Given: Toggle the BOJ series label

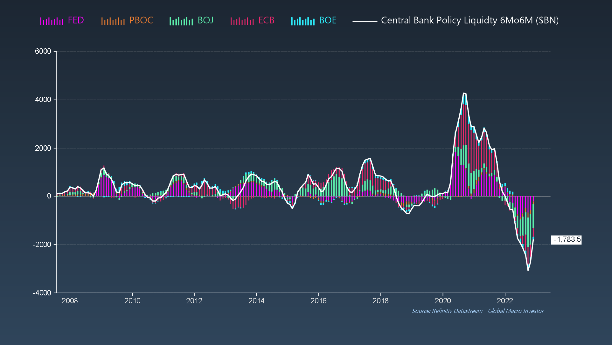Looking at the screenshot, I should 205,20.
